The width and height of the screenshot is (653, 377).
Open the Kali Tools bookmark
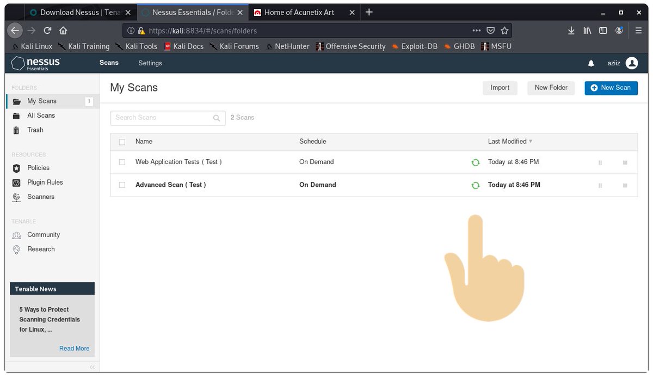click(136, 46)
